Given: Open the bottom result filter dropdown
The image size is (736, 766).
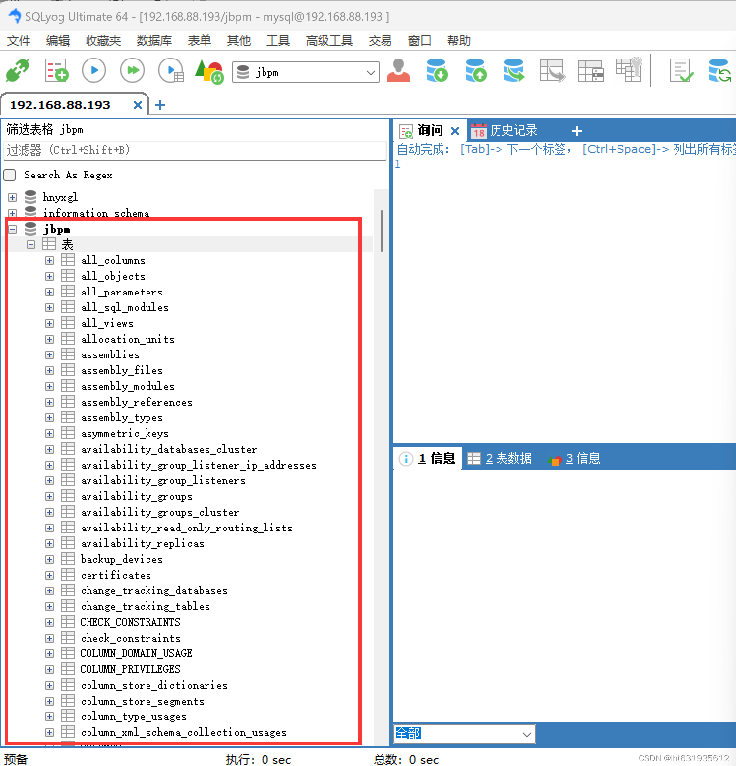Looking at the screenshot, I should [527, 734].
